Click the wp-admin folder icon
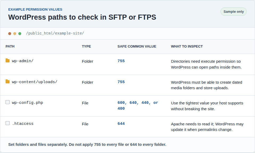 (x=7, y=61)
